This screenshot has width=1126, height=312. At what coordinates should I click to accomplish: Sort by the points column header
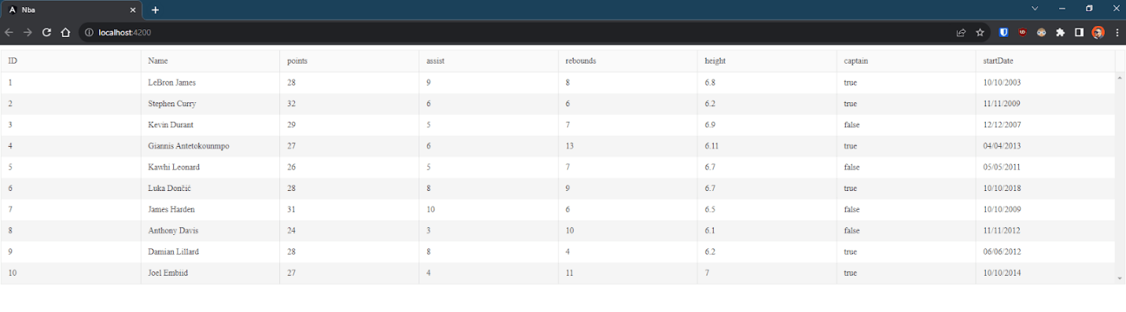349,61
